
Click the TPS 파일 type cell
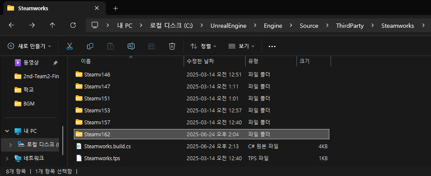tap(258, 158)
